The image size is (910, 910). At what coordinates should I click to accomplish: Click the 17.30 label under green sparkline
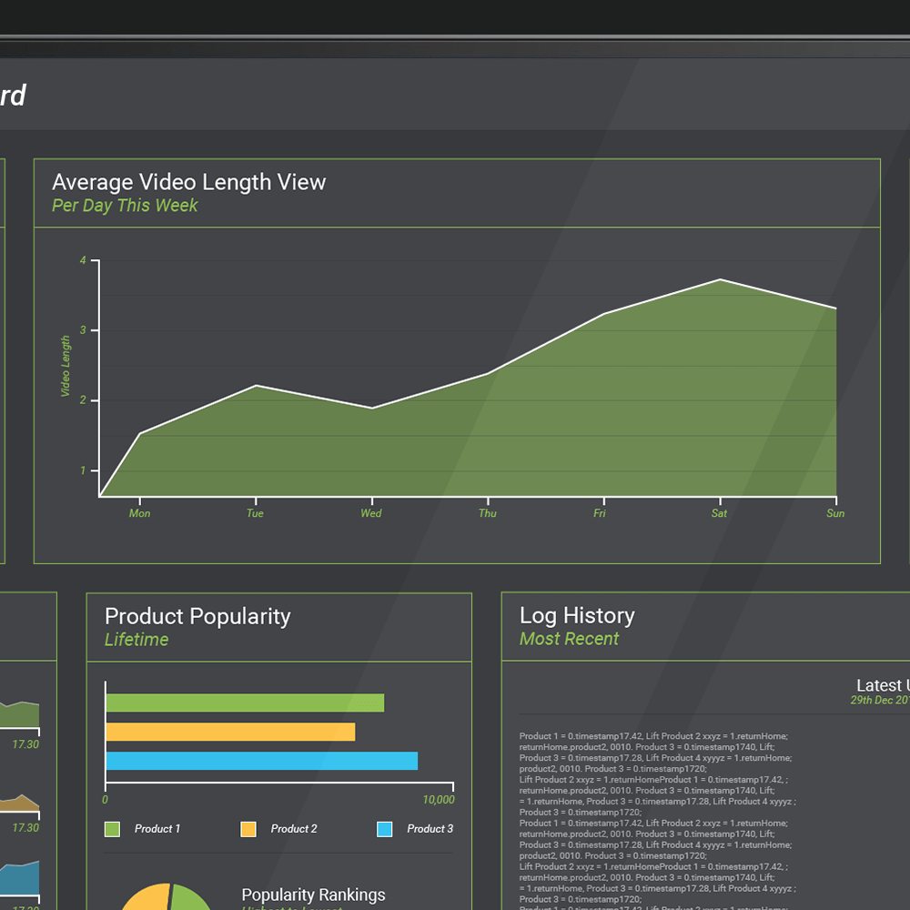coord(25,744)
